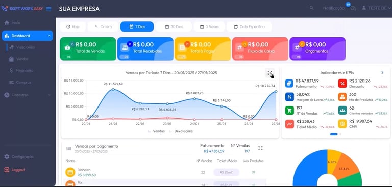Collapse the Dashboard sidebar section
The image size is (392, 187).
28,36
